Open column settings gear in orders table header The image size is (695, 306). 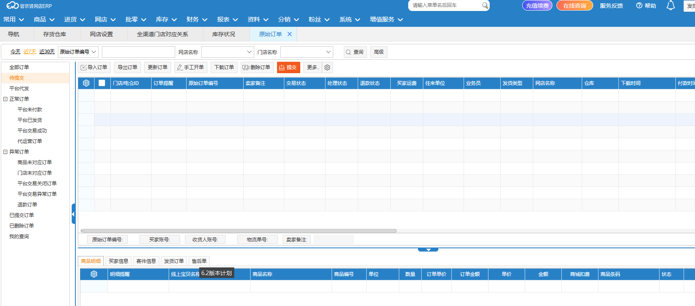click(86, 83)
